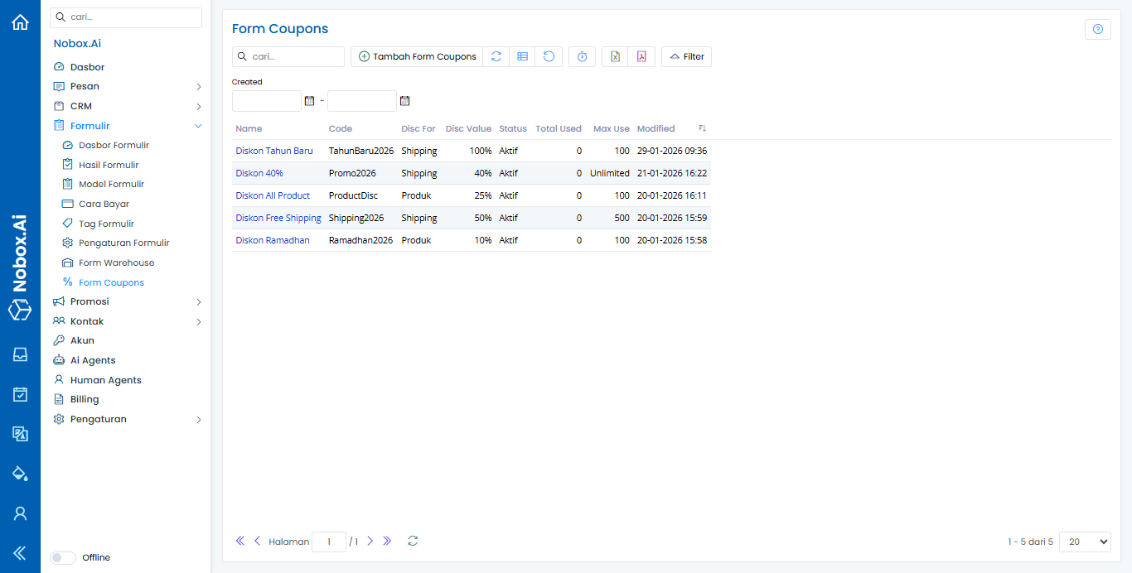Toggle the Offline switch

click(x=63, y=557)
